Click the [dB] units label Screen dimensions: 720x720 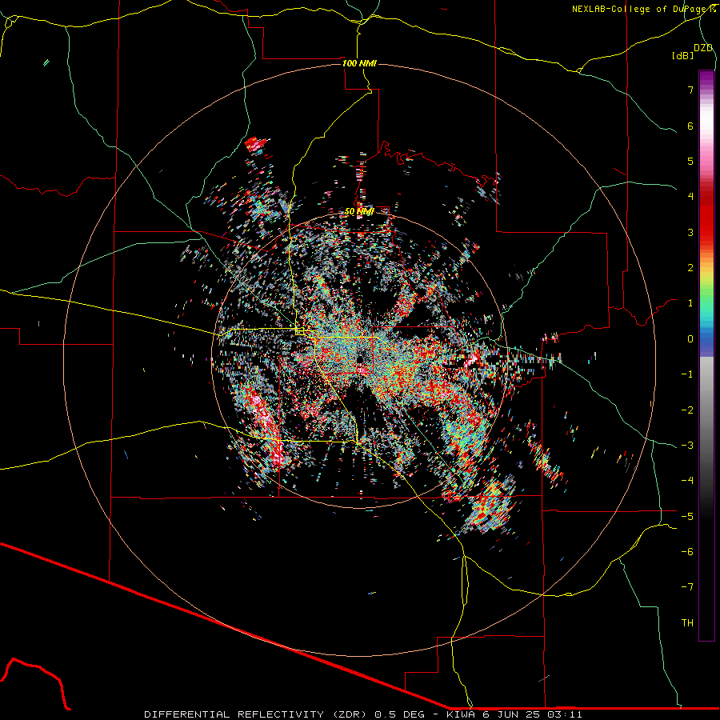(x=683, y=55)
